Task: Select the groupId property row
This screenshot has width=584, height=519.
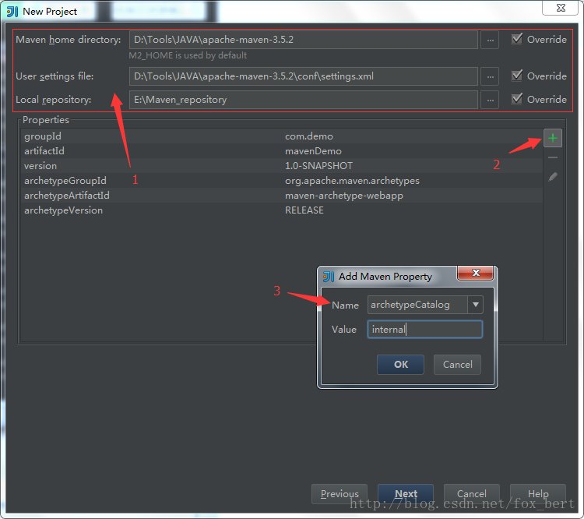Action: [282, 136]
